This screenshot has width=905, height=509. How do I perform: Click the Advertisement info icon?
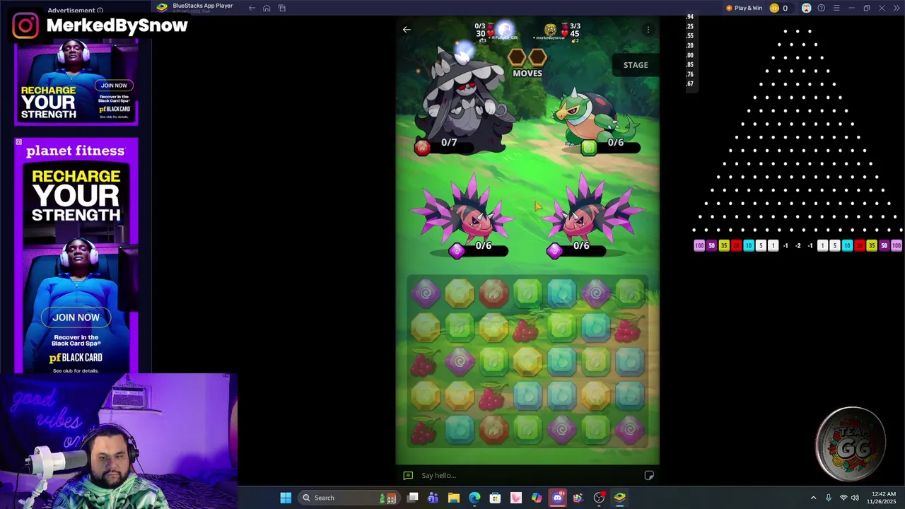pyautogui.click(x=100, y=11)
